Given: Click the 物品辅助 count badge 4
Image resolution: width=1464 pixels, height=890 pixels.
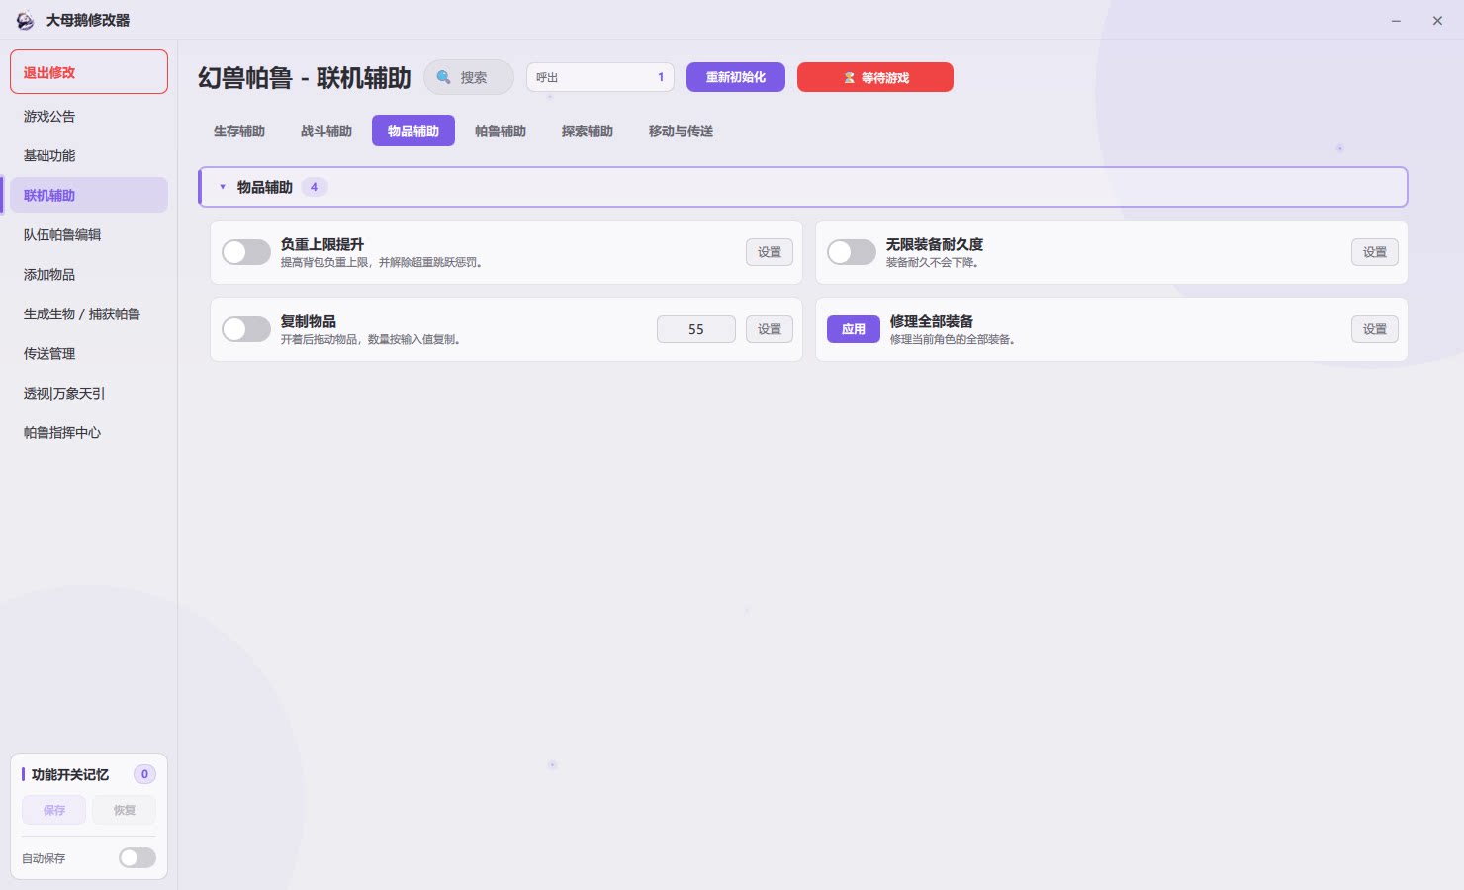Looking at the screenshot, I should (x=315, y=187).
